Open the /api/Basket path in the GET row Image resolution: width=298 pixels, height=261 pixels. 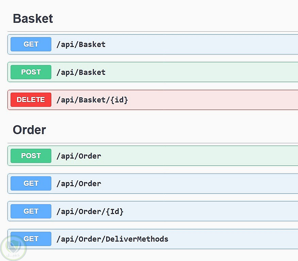(x=81, y=44)
